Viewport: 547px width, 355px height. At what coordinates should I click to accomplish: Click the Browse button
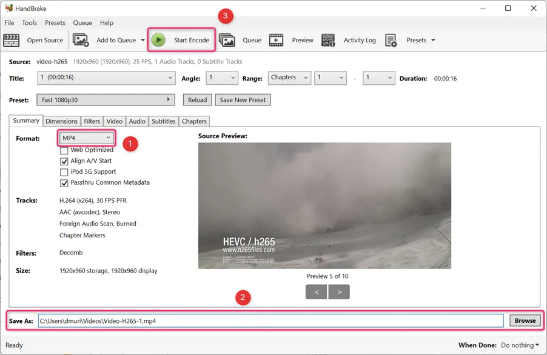525,320
